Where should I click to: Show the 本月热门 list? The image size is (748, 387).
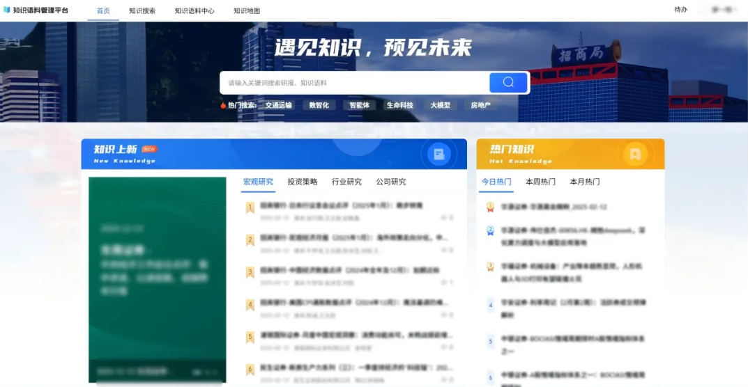(584, 182)
